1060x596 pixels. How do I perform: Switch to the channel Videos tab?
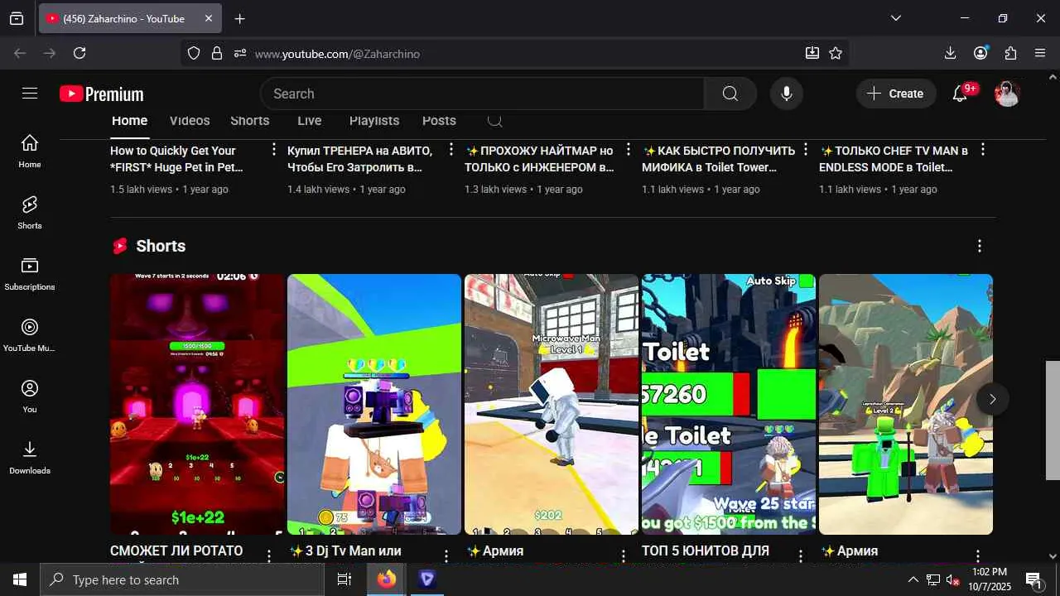pyautogui.click(x=190, y=121)
